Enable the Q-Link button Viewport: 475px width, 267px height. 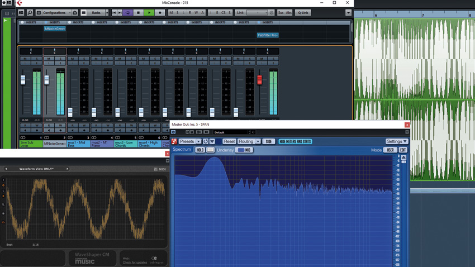tap(303, 13)
